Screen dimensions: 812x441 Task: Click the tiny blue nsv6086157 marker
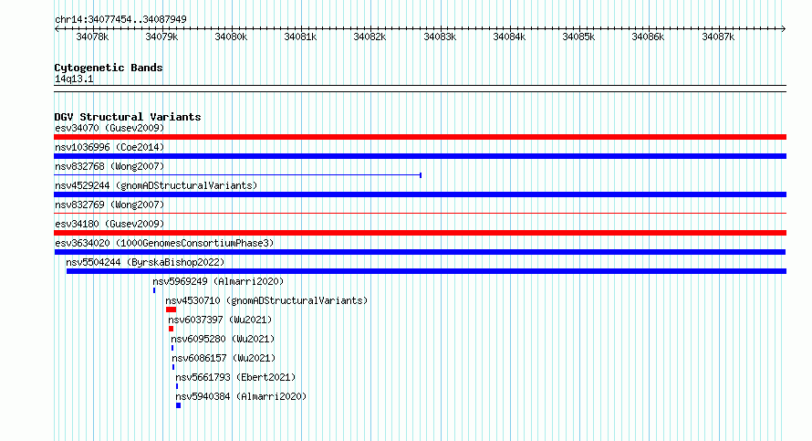tap(173, 367)
